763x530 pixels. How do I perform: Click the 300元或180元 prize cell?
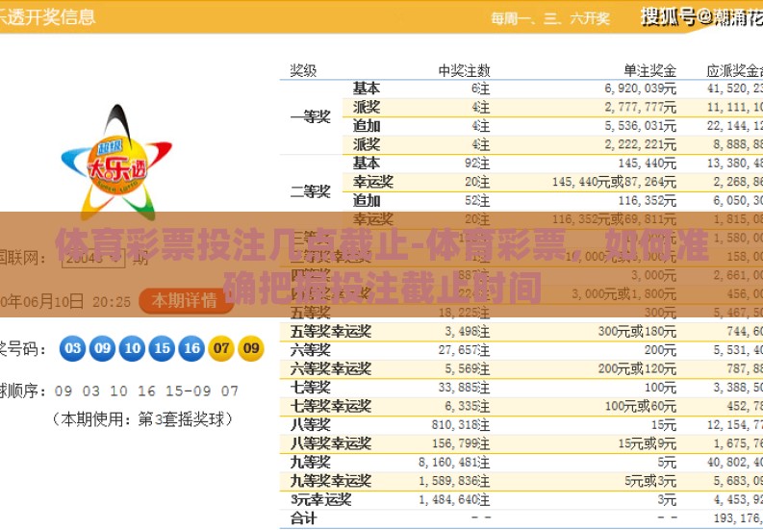click(x=637, y=332)
